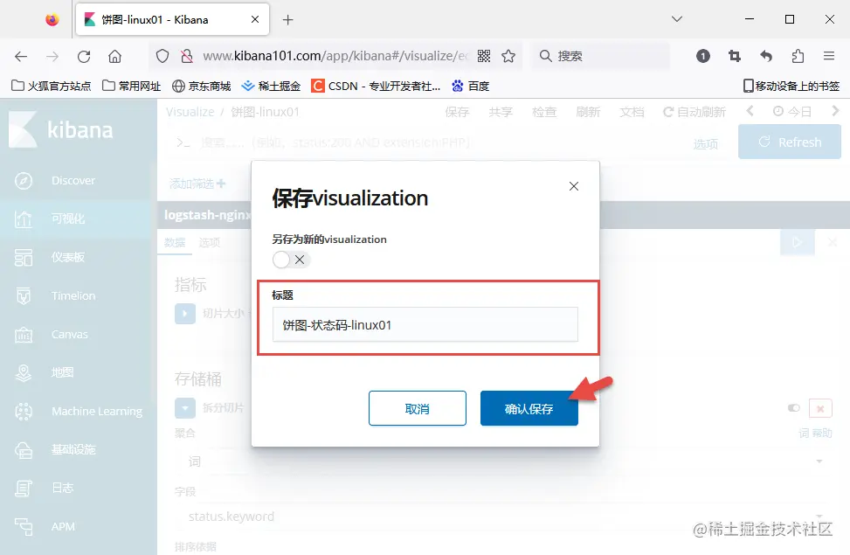Open 常用网址 bookmark folder

pos(132,86)
